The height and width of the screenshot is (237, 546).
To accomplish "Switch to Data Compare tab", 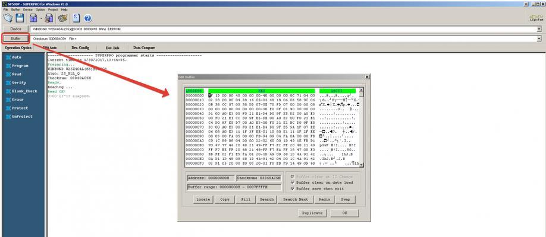I will pyautogui.click(x=144, y=47).
